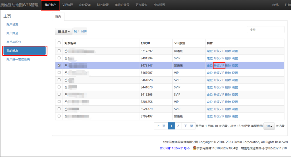The height and width of the screenshot is (157, 291).
Task: Click the user icon in row 6524379
Action: (x=66, y=109)
